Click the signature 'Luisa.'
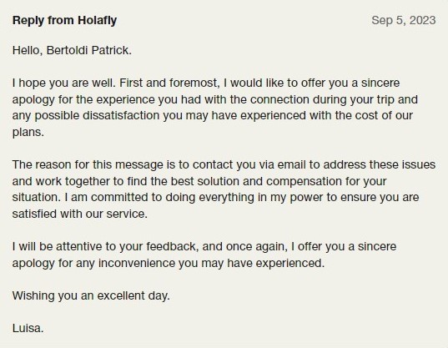The width and height of the screenshot is (448, 348). 28,328
